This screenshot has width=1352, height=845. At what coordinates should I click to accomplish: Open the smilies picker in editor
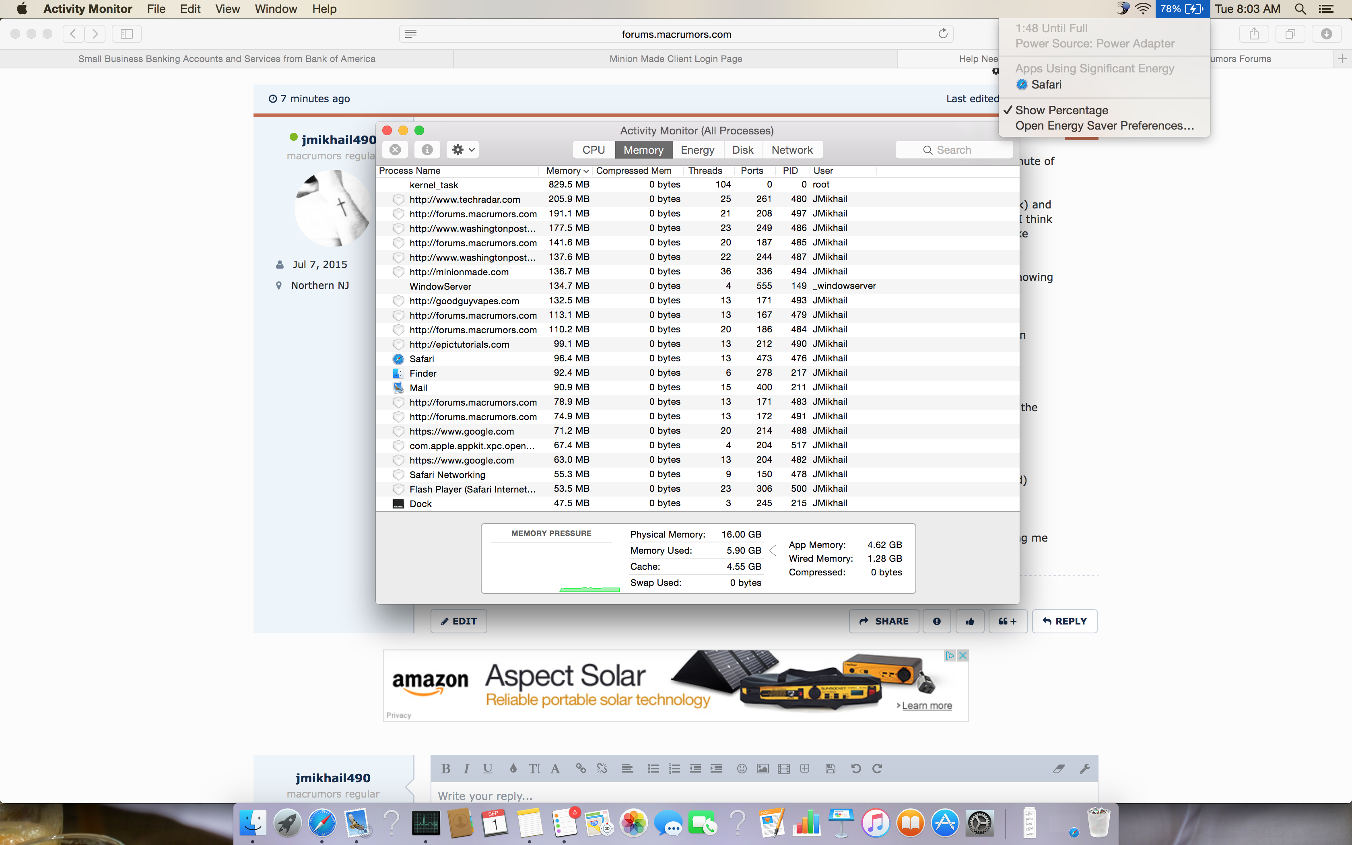[741, 769]
